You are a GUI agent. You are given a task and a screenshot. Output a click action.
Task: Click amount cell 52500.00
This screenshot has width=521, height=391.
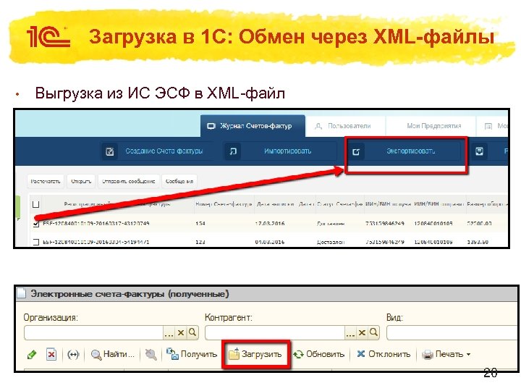pos(480,224)
